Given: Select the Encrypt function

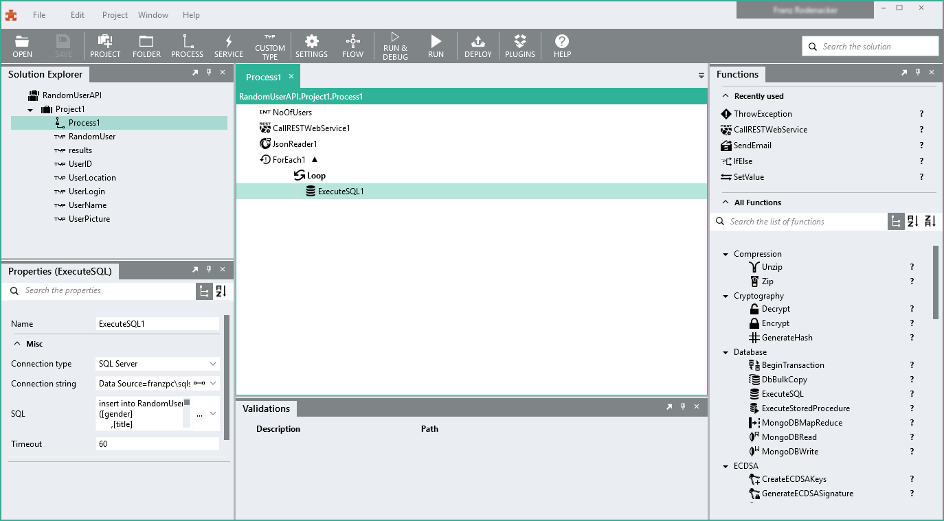Looking at the screenshot, I should [x=776, y=323].
